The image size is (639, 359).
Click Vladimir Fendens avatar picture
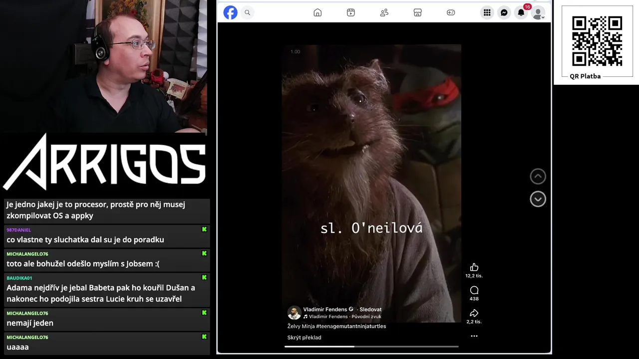click(294, 313)
